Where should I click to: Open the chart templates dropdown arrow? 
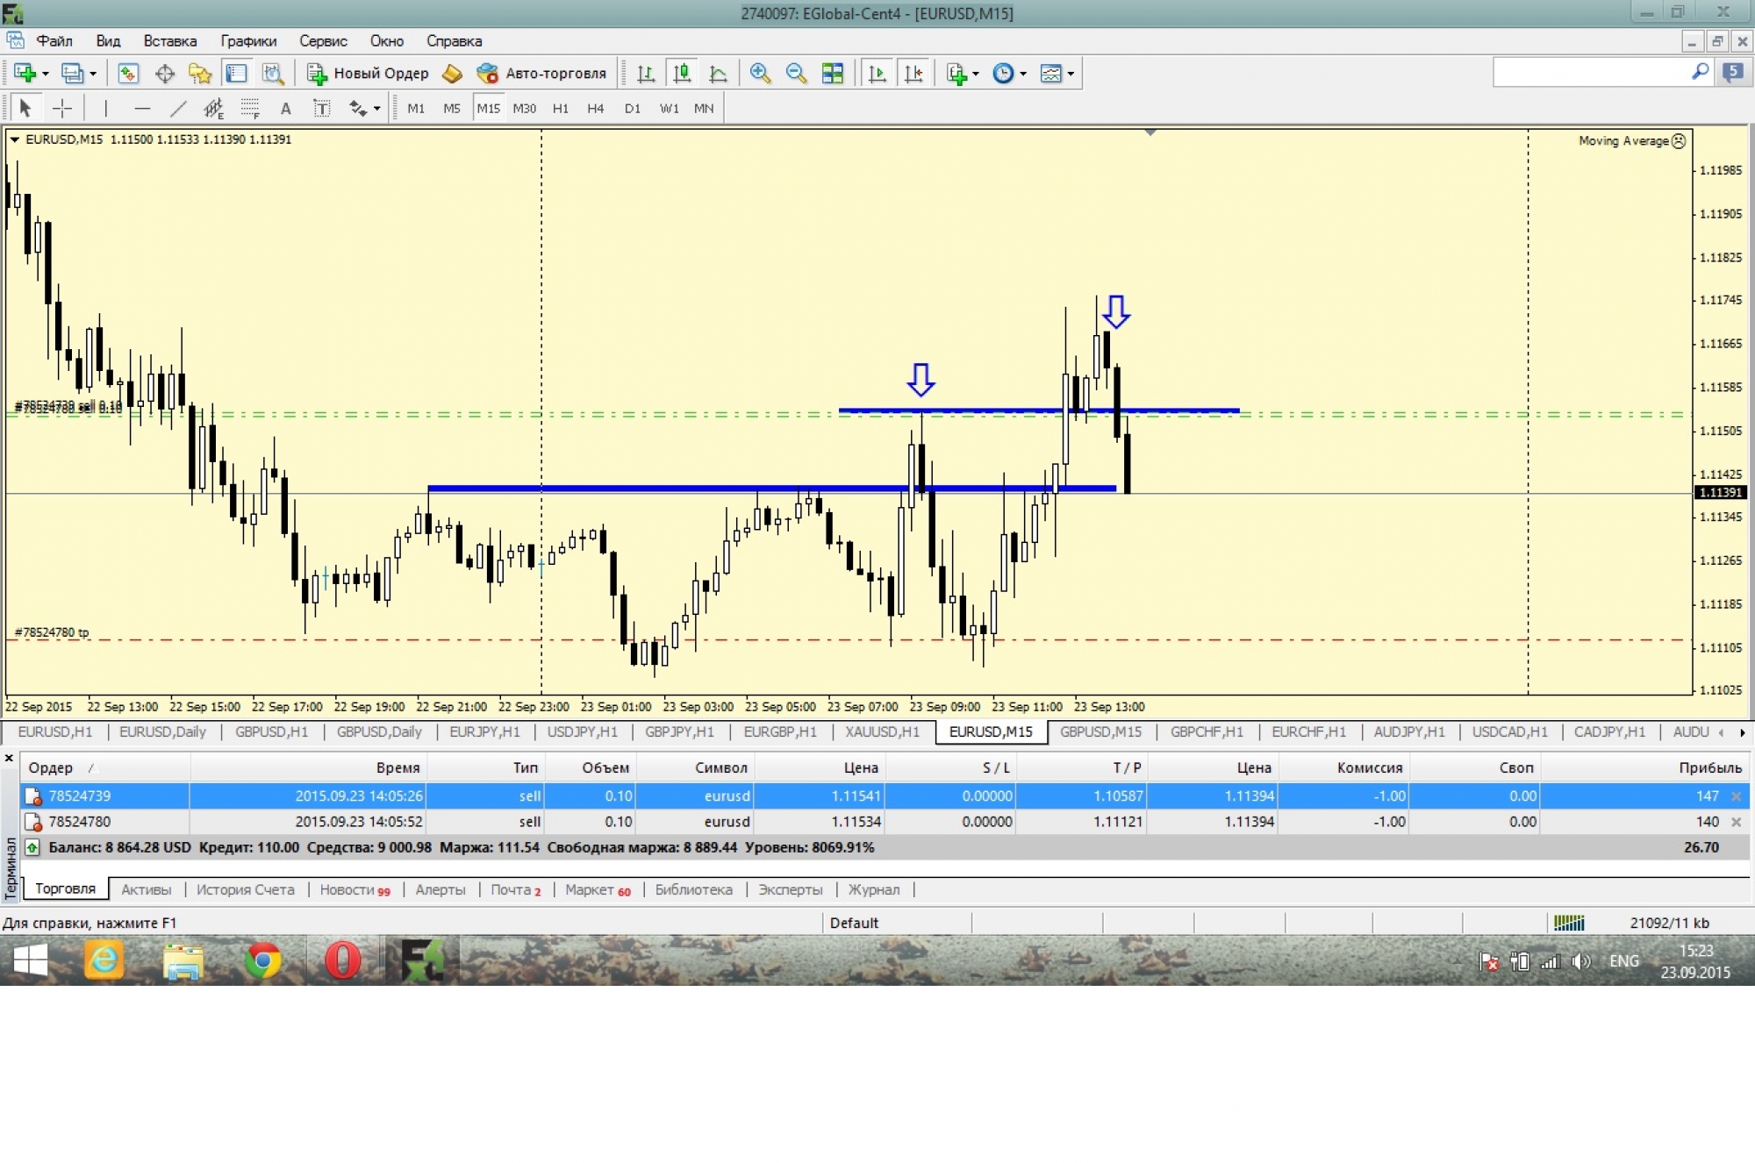pos(1071,74)
